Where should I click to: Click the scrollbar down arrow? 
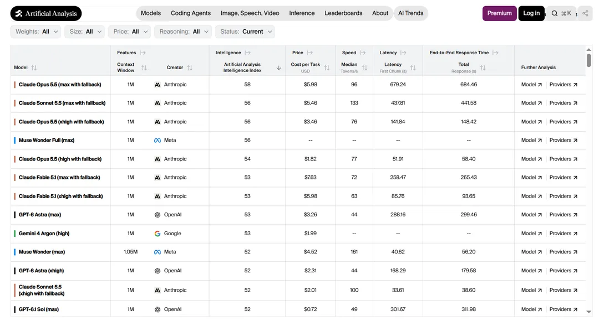coord(588,312)
